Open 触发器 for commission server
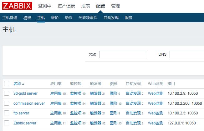The height and width of the screenshot is (131, 204). (x=96, y=103)
